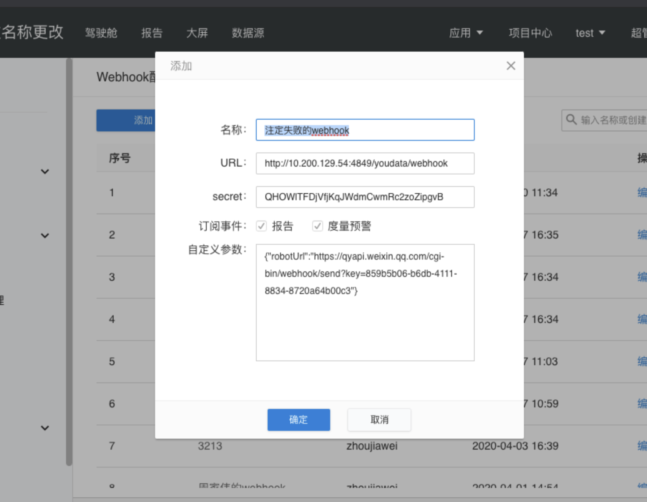
Task: Click the search magnifier icon
Action: tap(571, 120)
